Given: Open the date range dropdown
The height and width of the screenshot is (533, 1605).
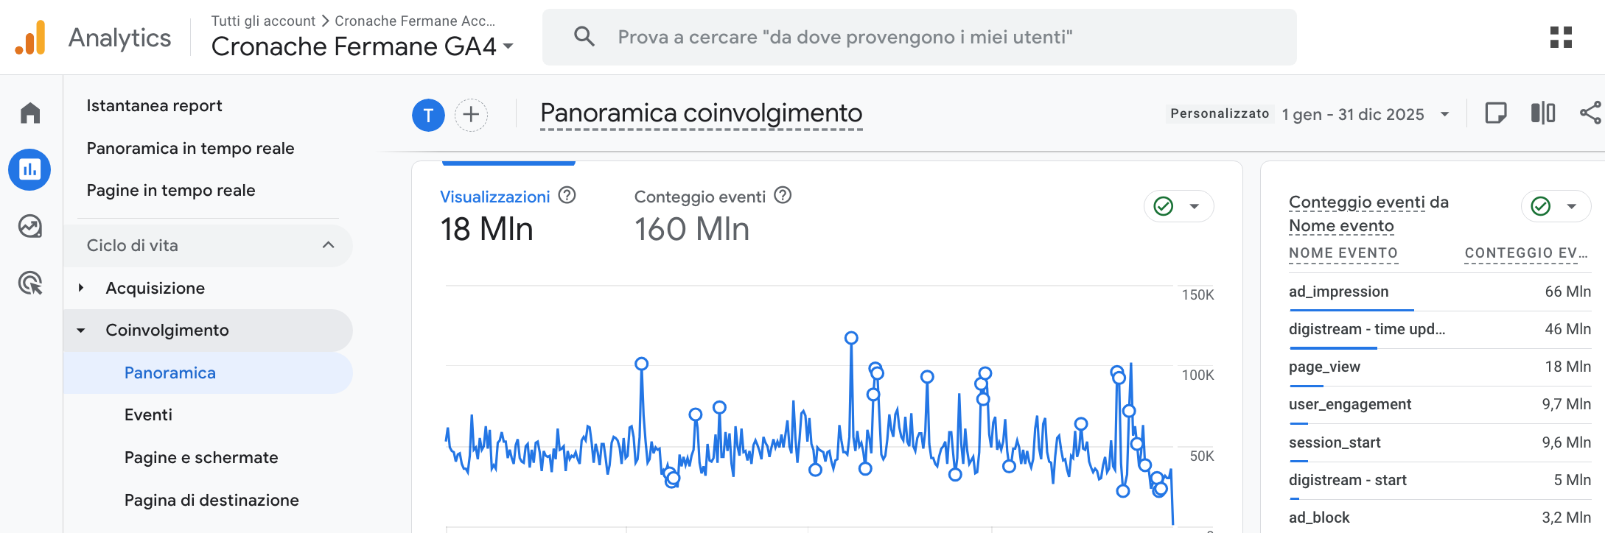Looking at the screenshot, I should tap(1365, 115).
